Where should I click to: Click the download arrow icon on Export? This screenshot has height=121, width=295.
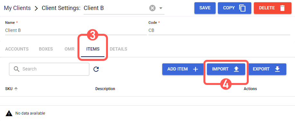click(277, 69)
